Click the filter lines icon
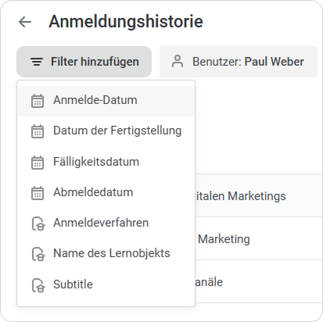The image size is (323, 322). point(37,62)
